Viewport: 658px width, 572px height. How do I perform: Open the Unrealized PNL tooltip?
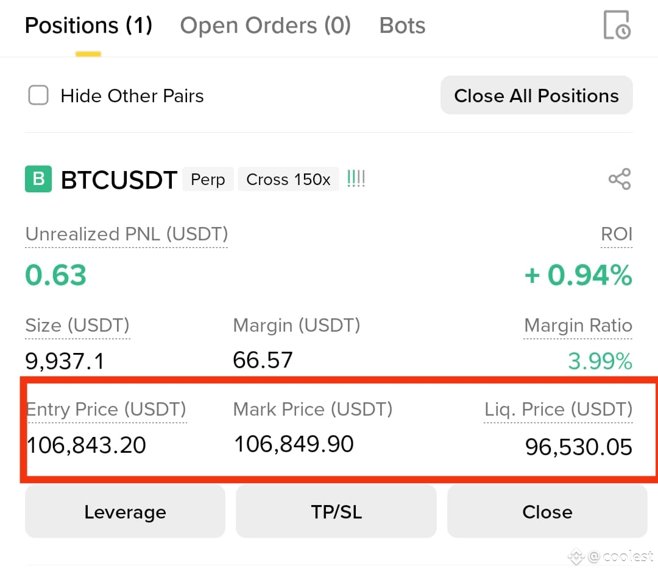126,234
